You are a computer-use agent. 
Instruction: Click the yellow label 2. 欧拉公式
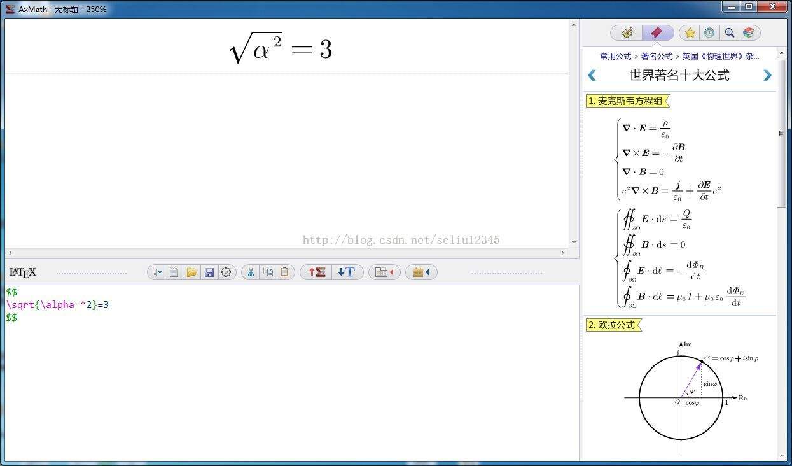click(613, 325)
